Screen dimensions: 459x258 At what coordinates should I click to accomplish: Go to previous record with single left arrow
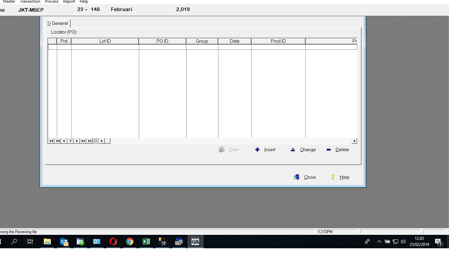pos(64,141)
